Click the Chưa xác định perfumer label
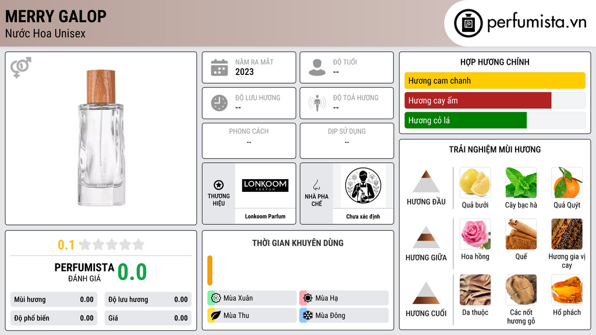Image resolution: width=596 pixels, height=335 pixels. coord(363,216)
